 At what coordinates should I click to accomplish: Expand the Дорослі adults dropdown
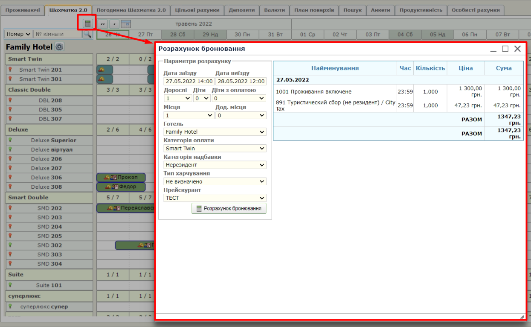tap(177, 98)
